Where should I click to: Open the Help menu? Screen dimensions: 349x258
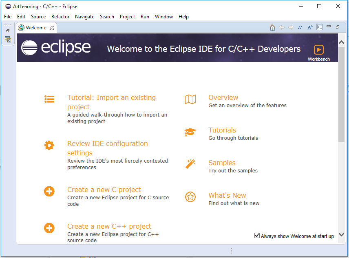[x=183, y=17]
